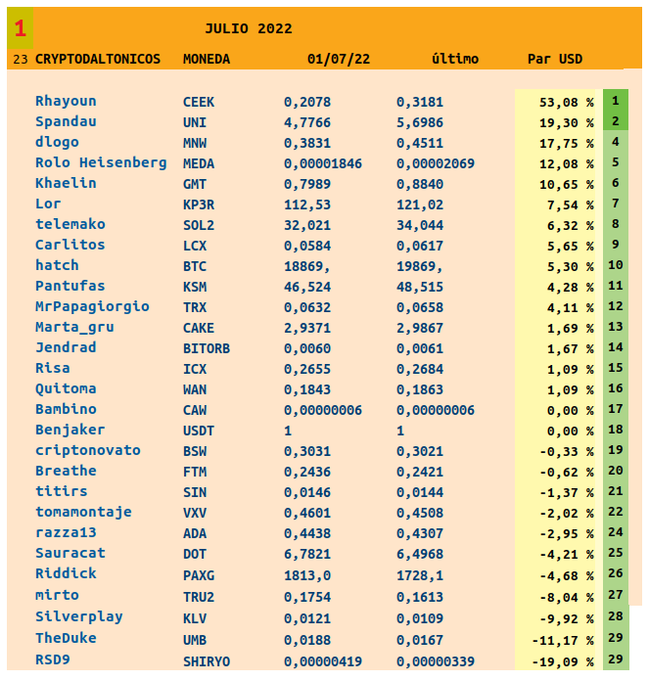Select the último column header
Image resolution: width=649 pixels, height=681 pixels.
[455, 60]
